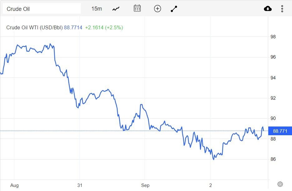Screen dimensions: 292x191
Task: Open the calendar date range picker
Action: [x=137, y=8]
